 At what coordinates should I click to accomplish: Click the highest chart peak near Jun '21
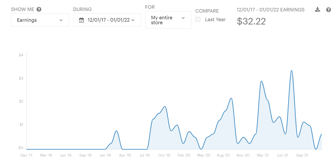tap(291, 71)
